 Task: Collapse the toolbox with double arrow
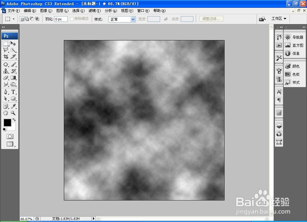point(3,27)
